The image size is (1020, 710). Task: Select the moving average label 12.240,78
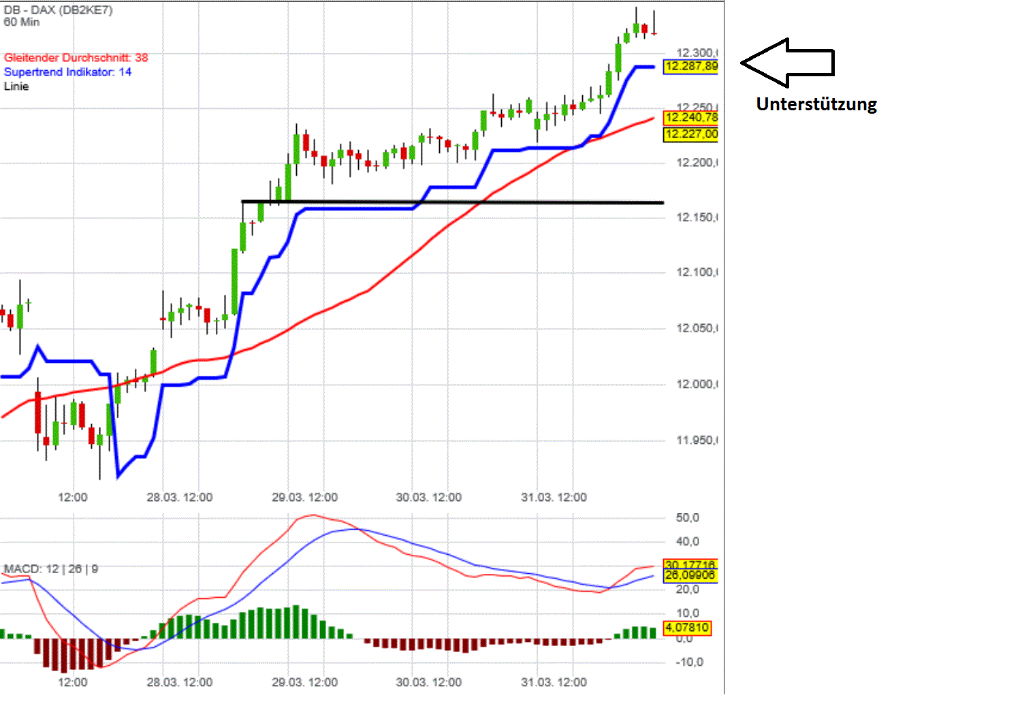(690, 117)
